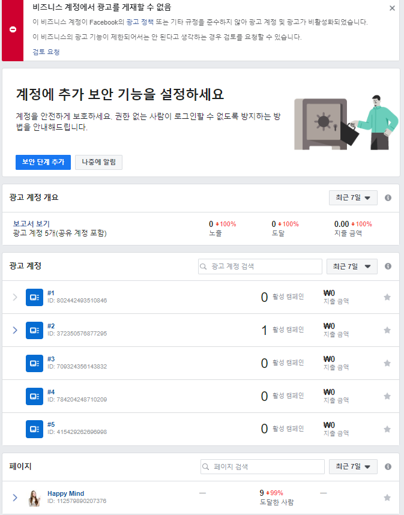Click ID 802442493510846 text
Viewport: 404px width, 515px height.
(x=77, y=301)
